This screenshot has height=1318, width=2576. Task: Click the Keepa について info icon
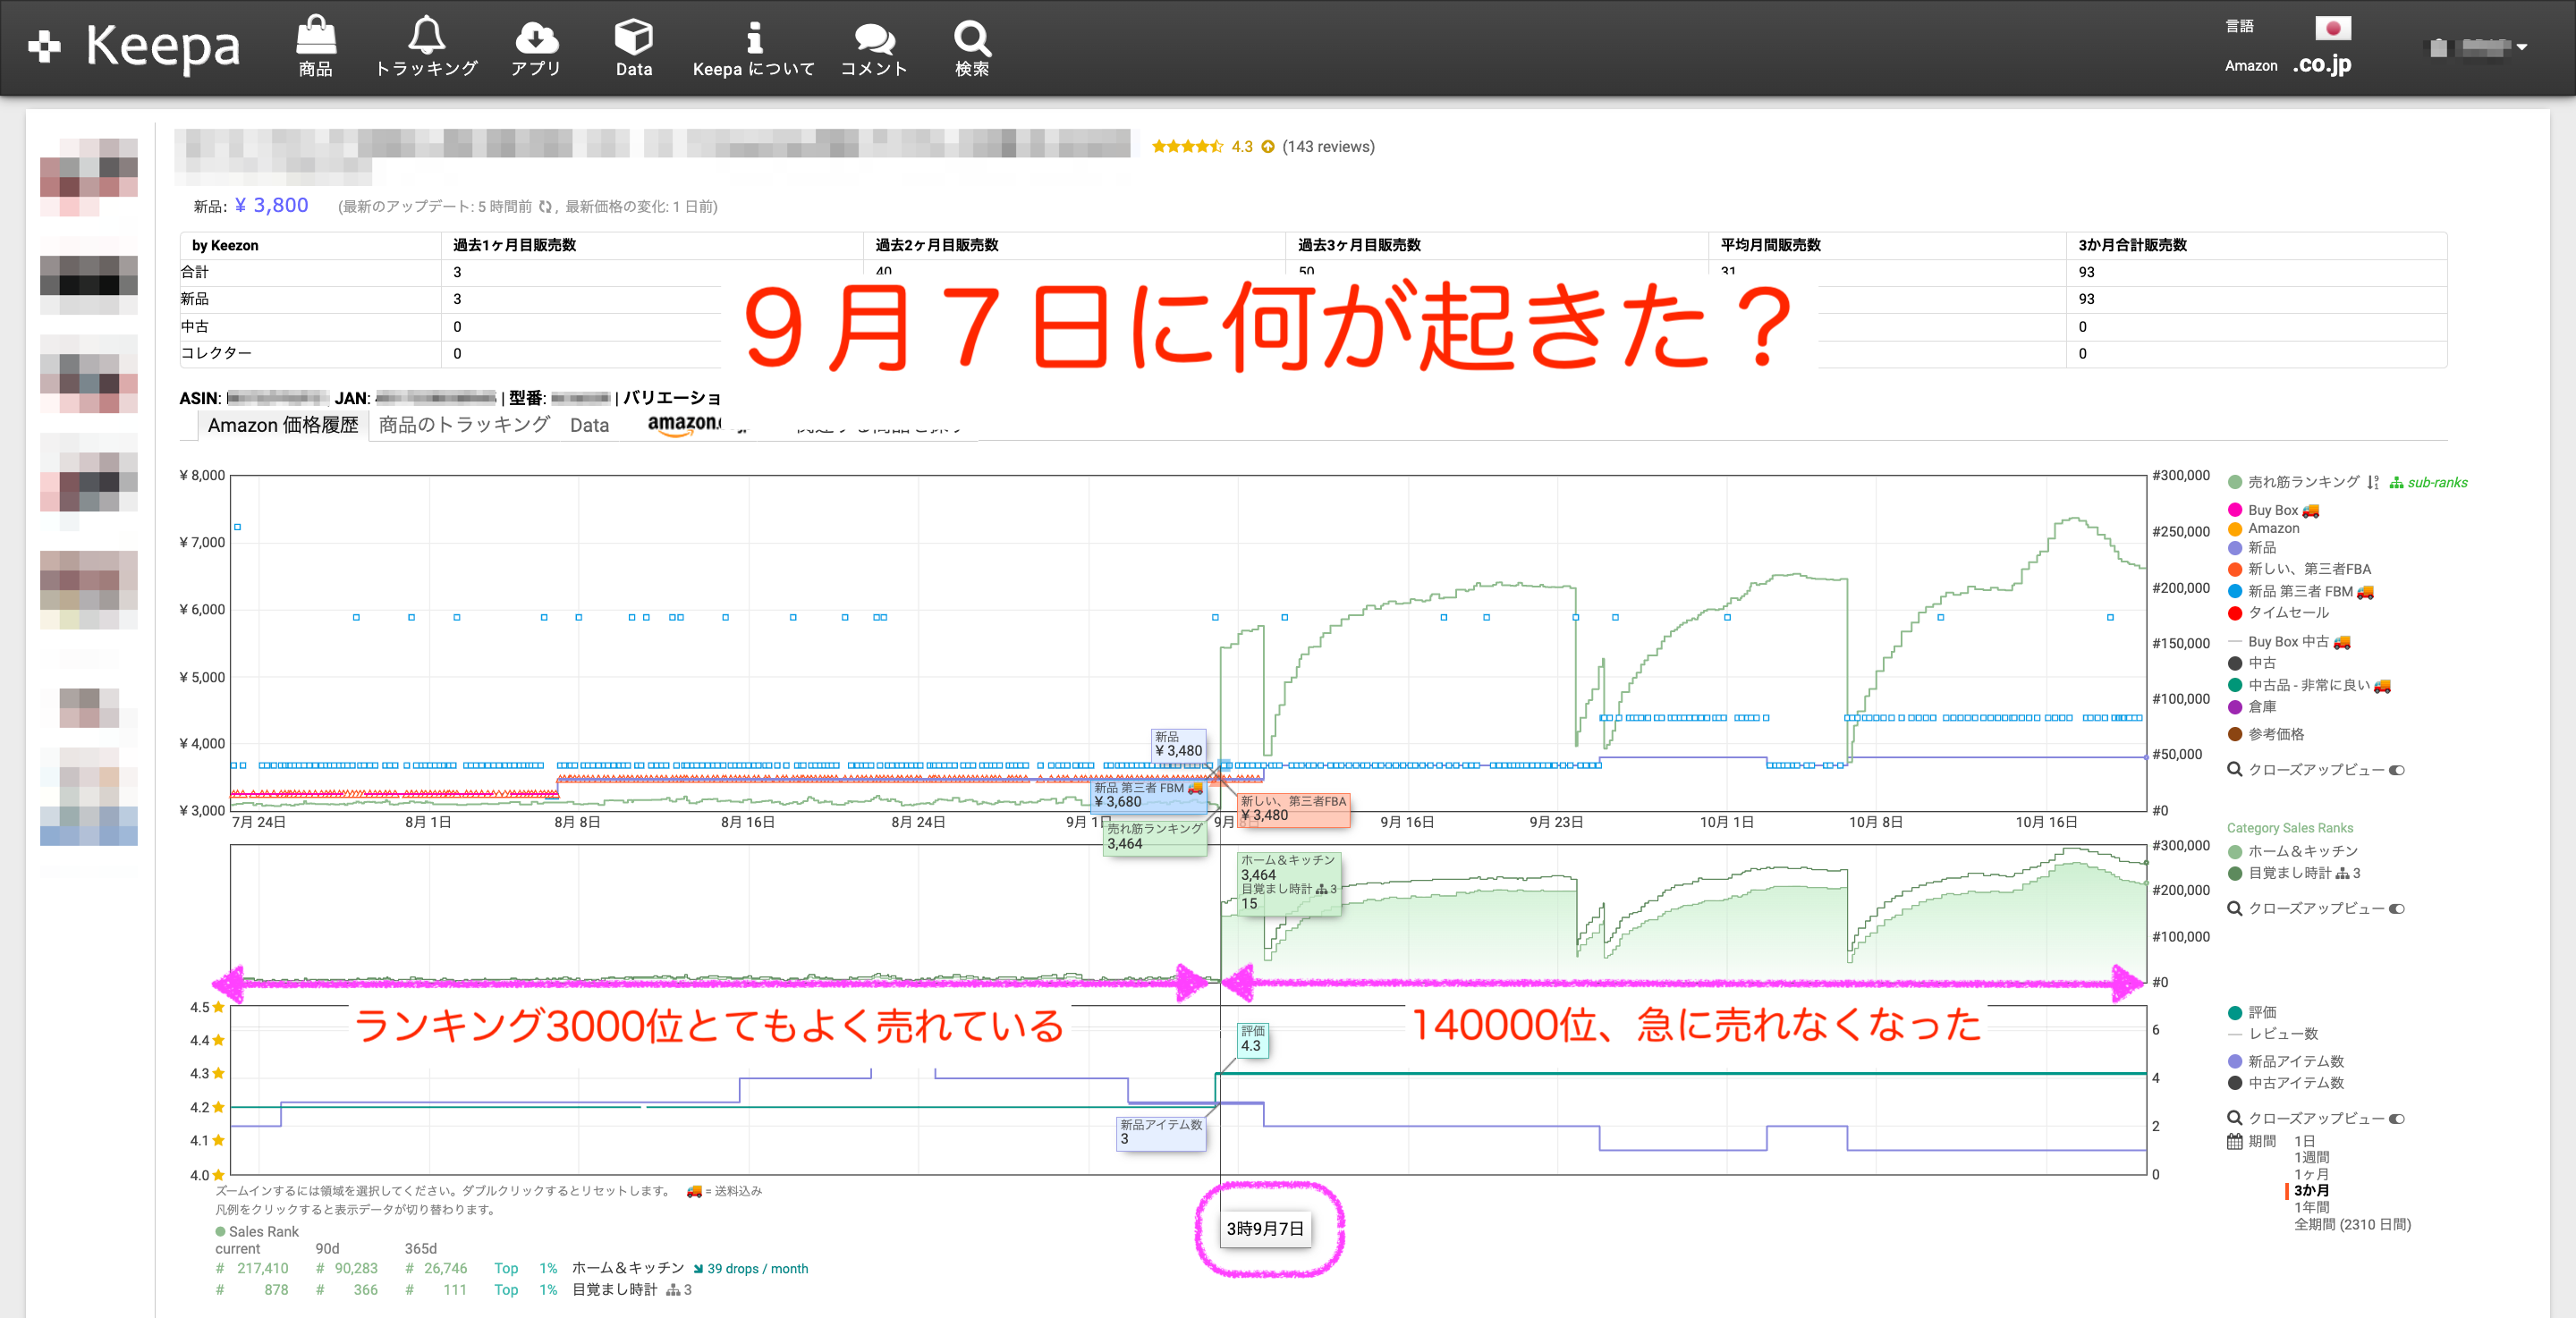[x=754, y=37]
